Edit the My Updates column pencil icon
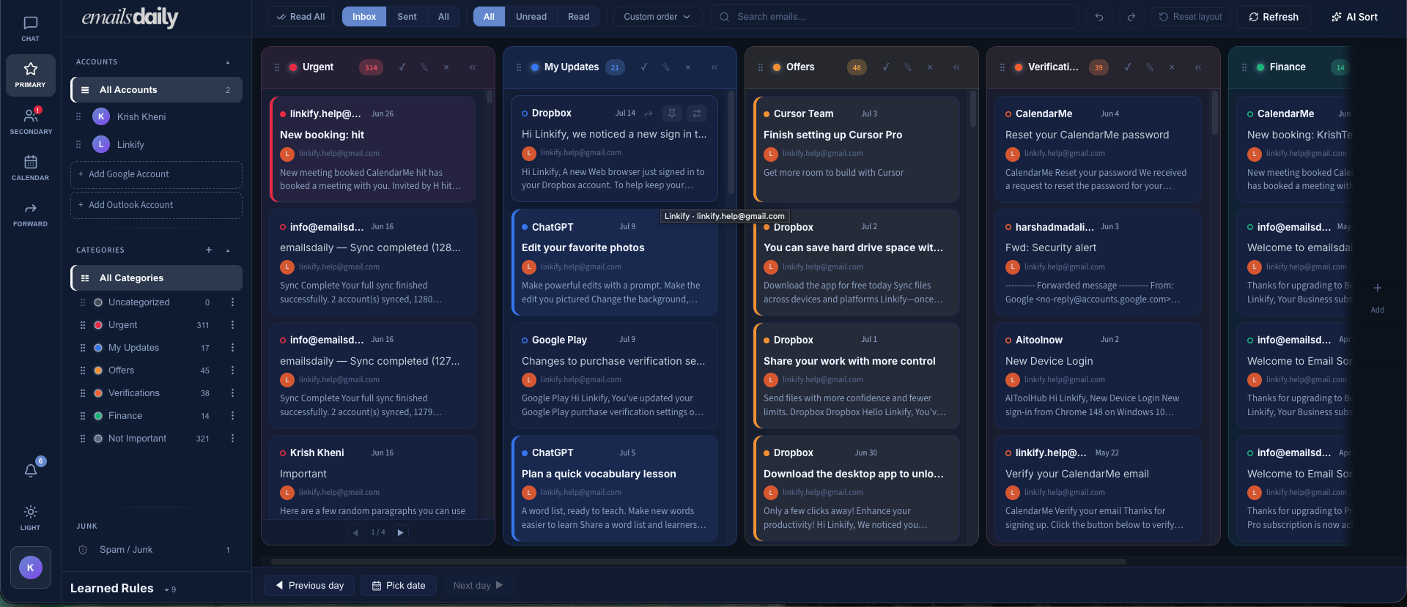Image resolution: width=1407 pixels, height=607 pixels. (x=666, y=67)
